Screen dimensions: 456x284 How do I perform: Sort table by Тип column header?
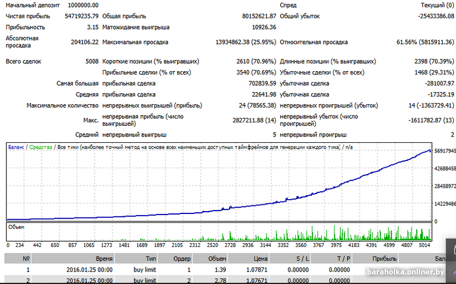[x=150, y=258]
